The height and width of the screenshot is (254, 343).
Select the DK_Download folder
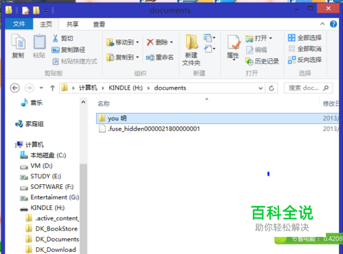point(51,250)
